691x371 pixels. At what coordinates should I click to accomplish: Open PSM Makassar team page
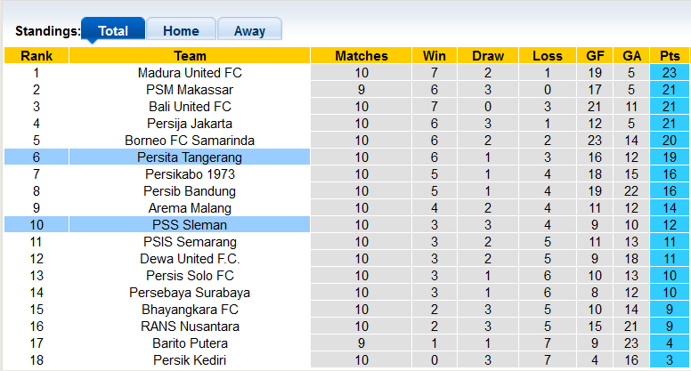point(190,90)
